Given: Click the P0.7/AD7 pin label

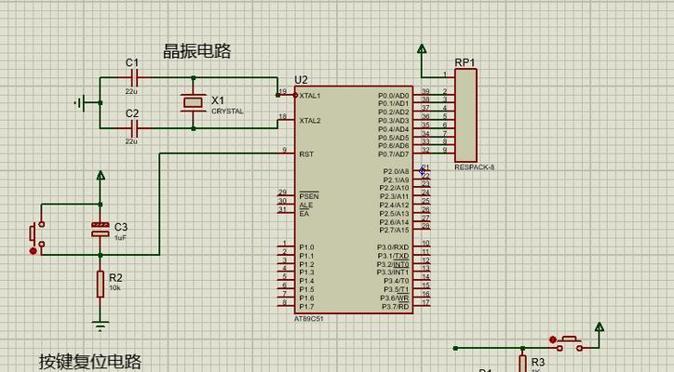Looking at the screenshot, I should click(x=393, y=154).
